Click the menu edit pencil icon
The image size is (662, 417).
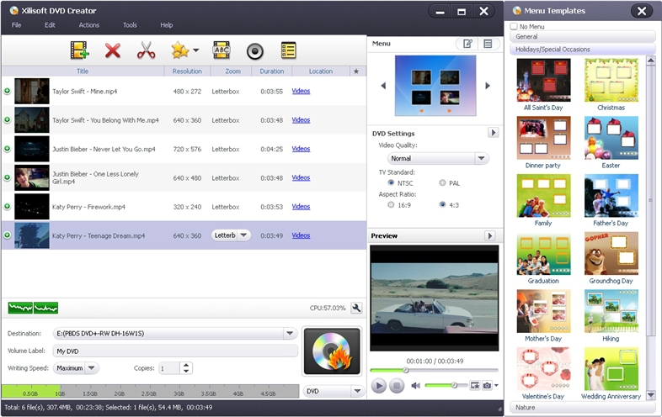[467, 44]
